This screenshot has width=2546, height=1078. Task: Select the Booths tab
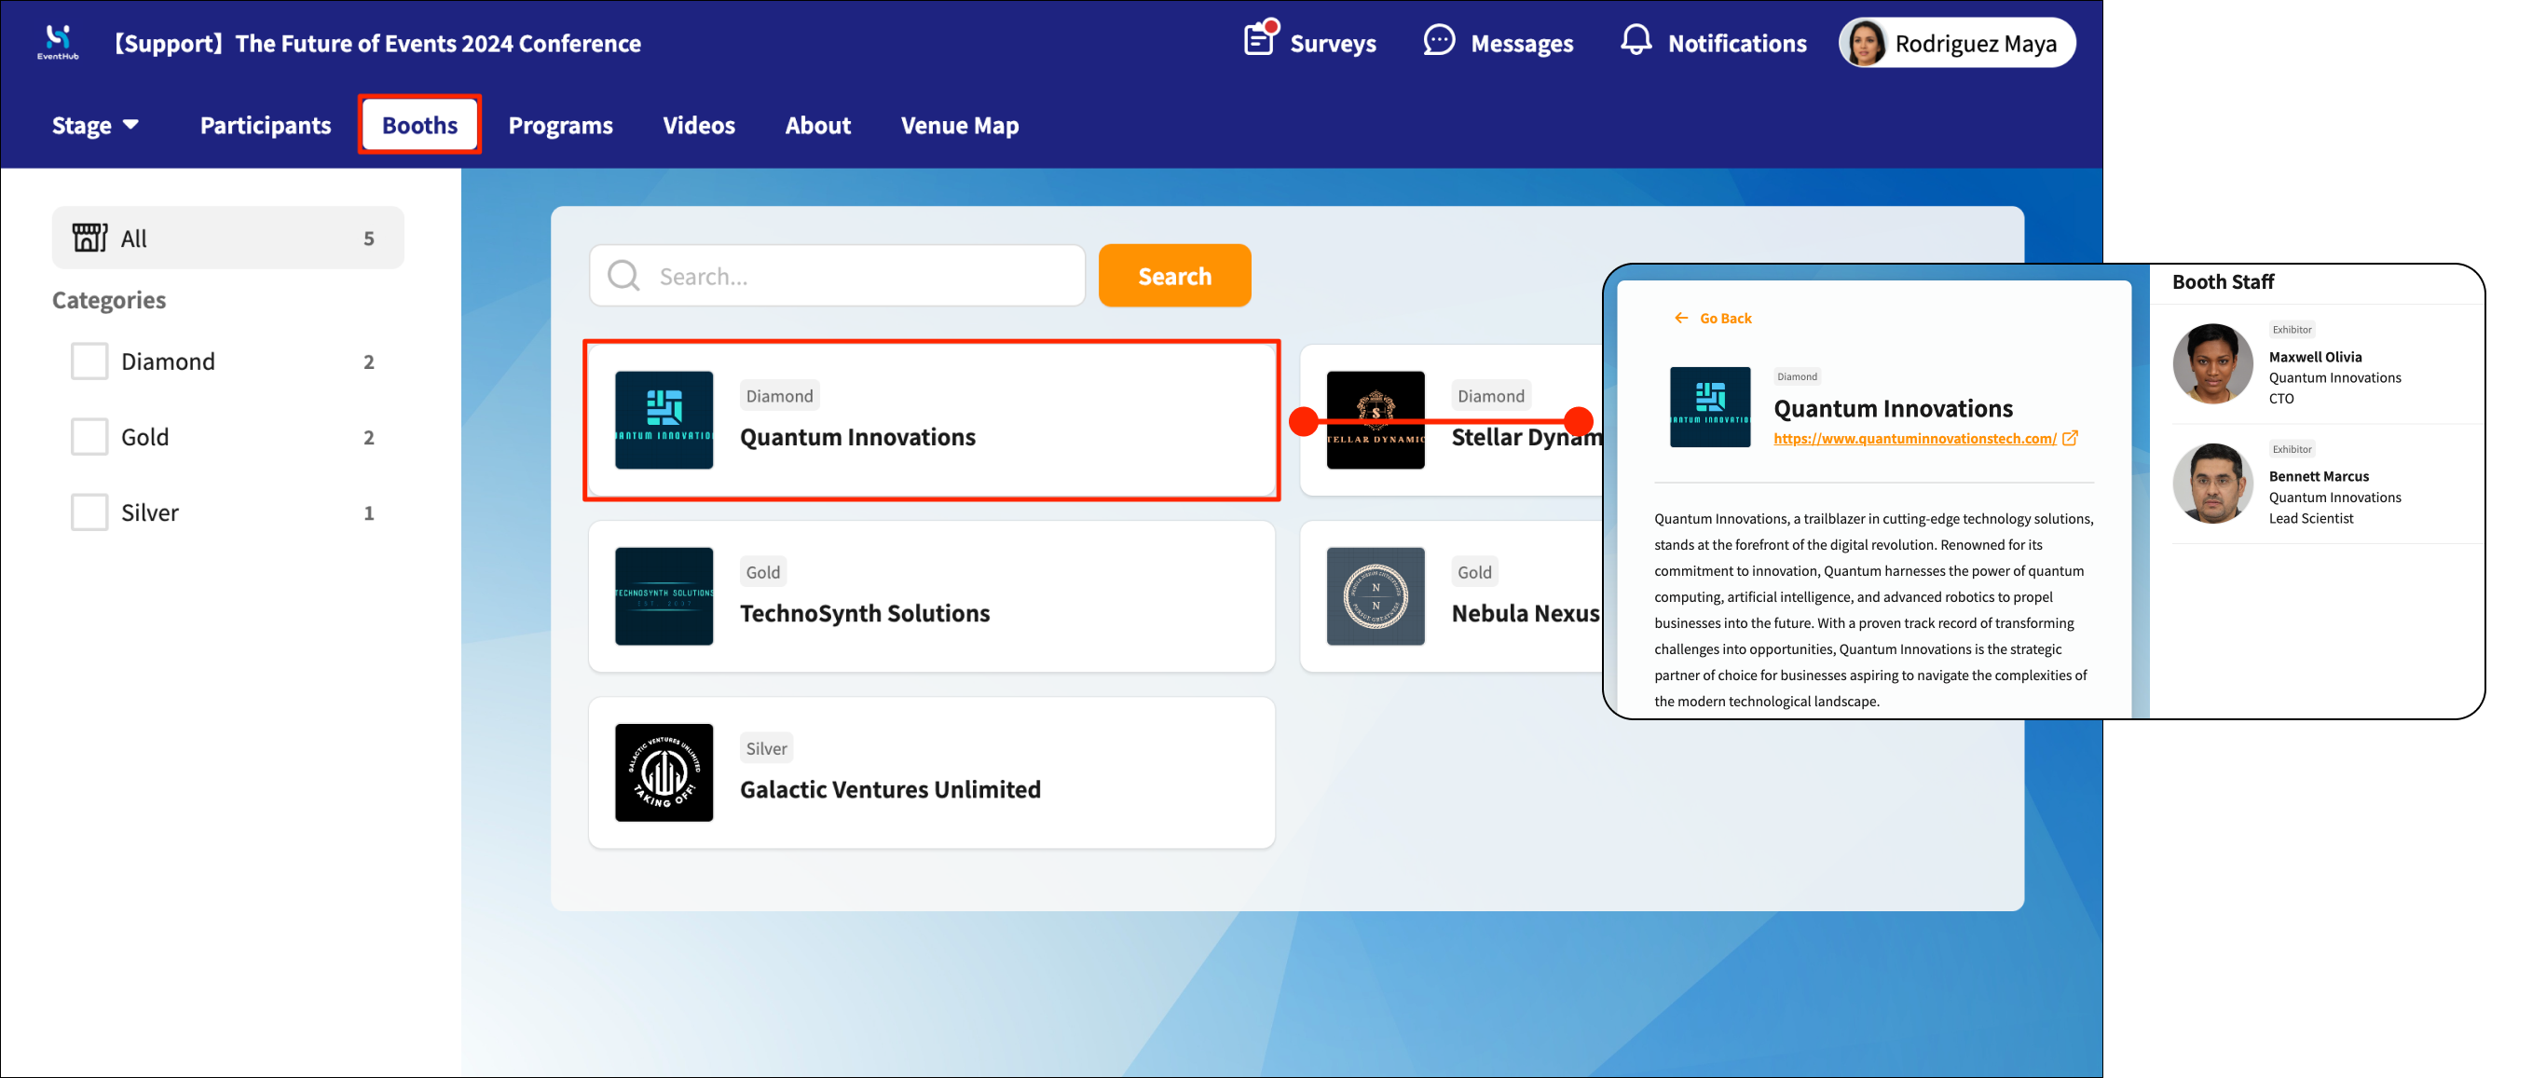[x=420, y=126]
